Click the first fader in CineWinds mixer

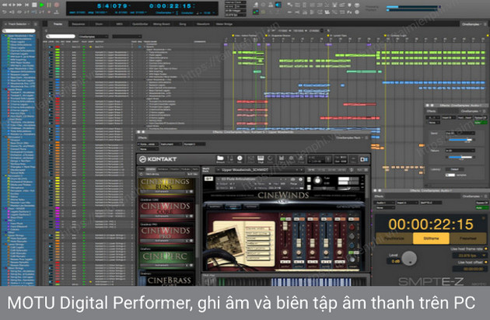pos(285,226)
